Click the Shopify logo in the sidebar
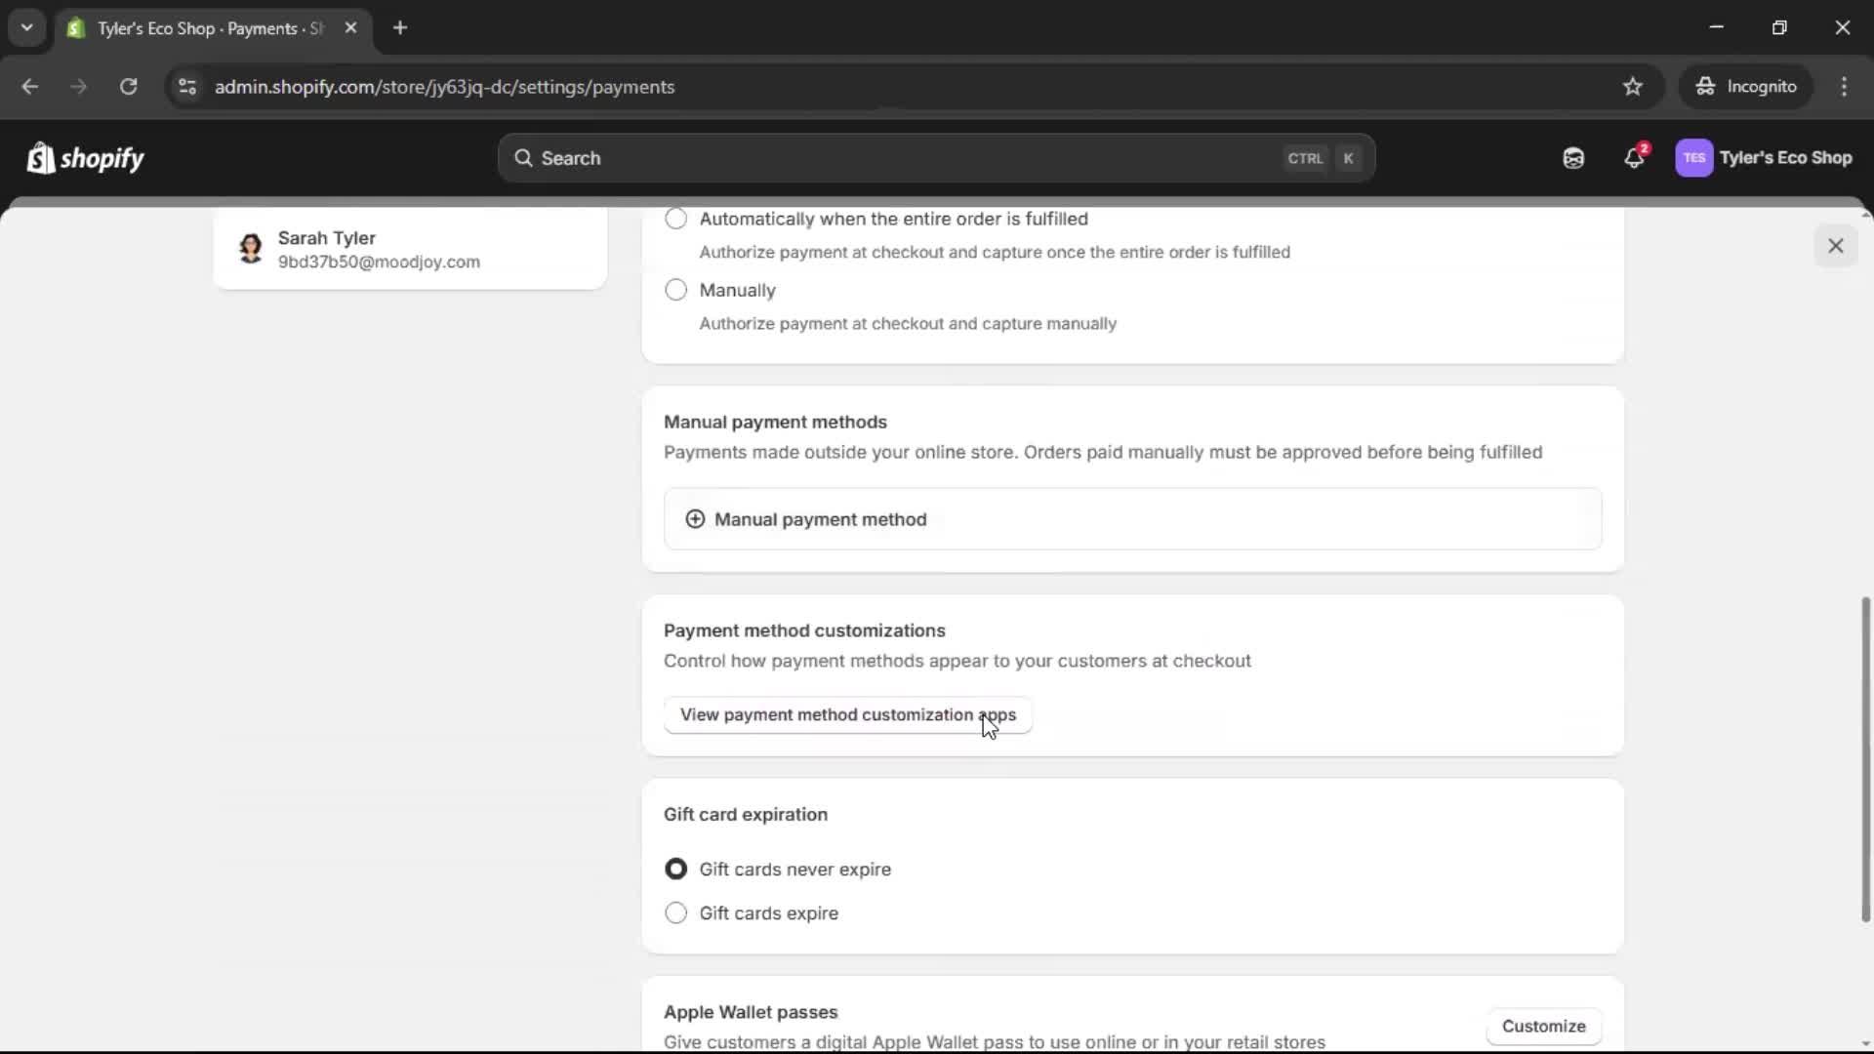This screenshot has width=1874, height=1054. 86,157
